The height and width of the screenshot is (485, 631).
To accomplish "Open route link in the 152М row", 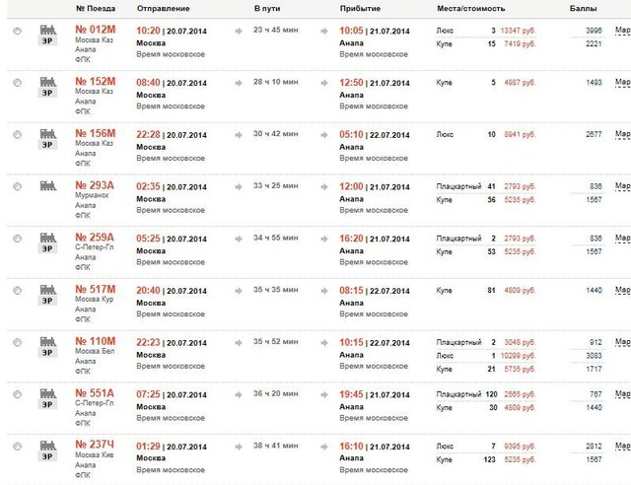I will 622,83.
